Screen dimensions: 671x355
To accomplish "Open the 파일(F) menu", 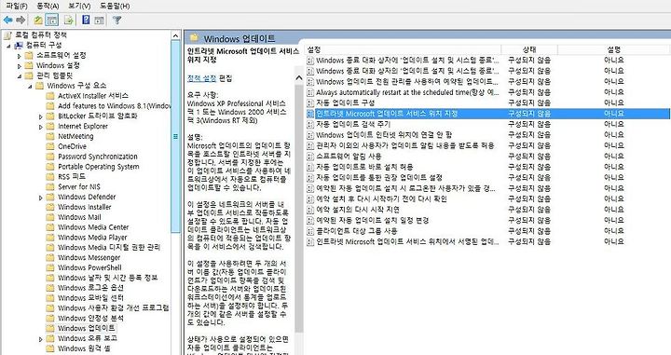I will [17, 6].
